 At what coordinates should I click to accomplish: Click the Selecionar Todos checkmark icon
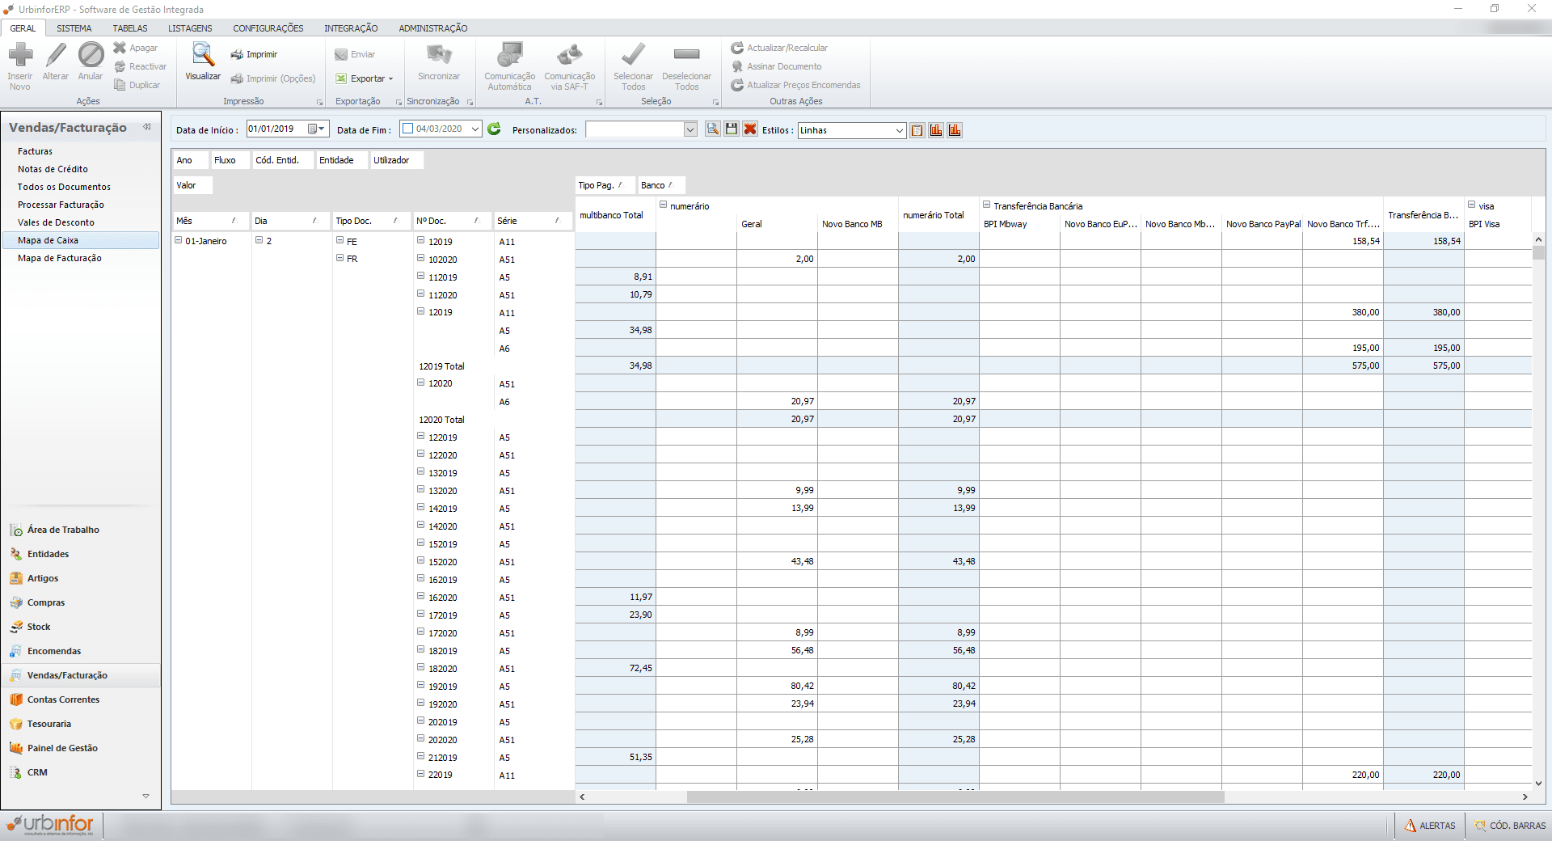633,56
